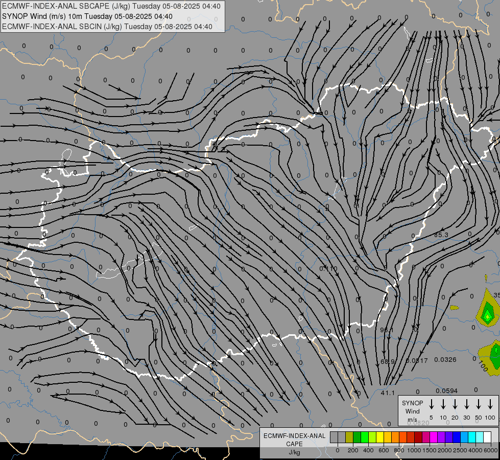Screen dimensions: 500x460
Task: Click the wind arrow above the 50 label
Action: 479,404
